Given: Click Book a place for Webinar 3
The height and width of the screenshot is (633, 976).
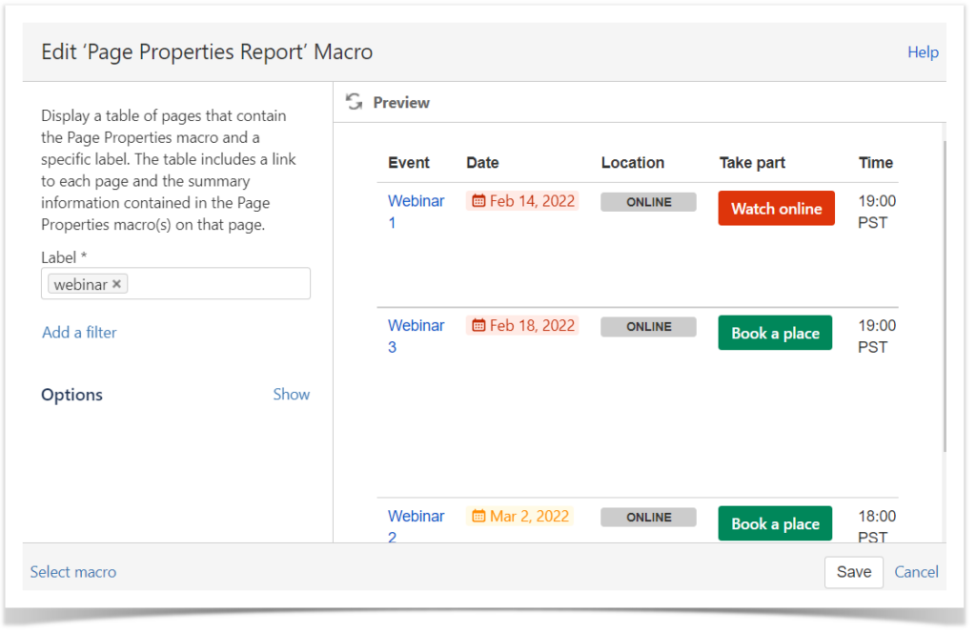Looking at the screenshot, I should 775,332.
